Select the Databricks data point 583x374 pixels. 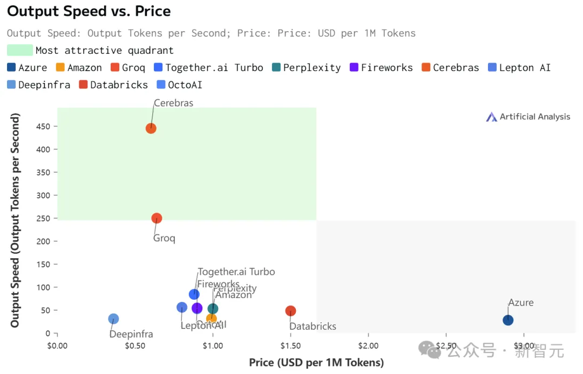[x=291, y=311]
